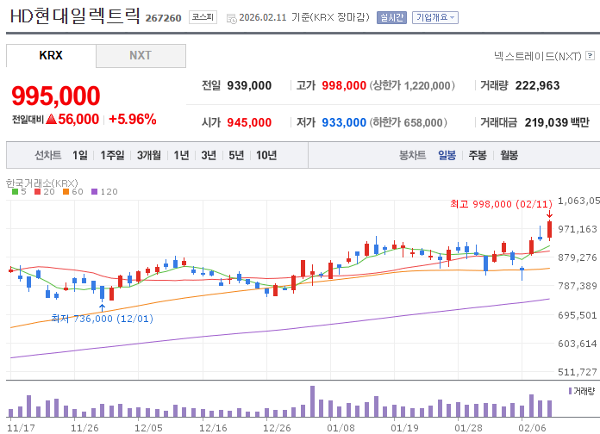Select the 1일 line chart period
The image size is (600, 434).
click(x=80, y=155)
